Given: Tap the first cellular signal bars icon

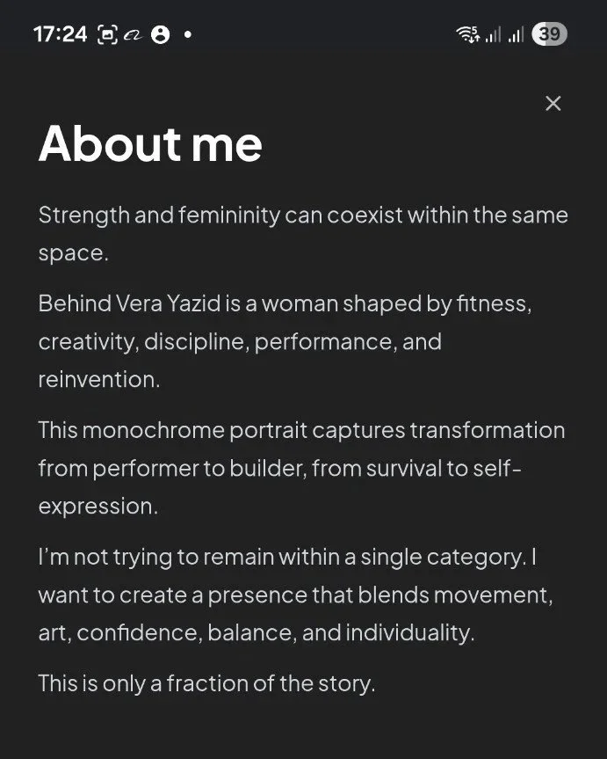Looking at the screenshot, I should coord(493,34).
